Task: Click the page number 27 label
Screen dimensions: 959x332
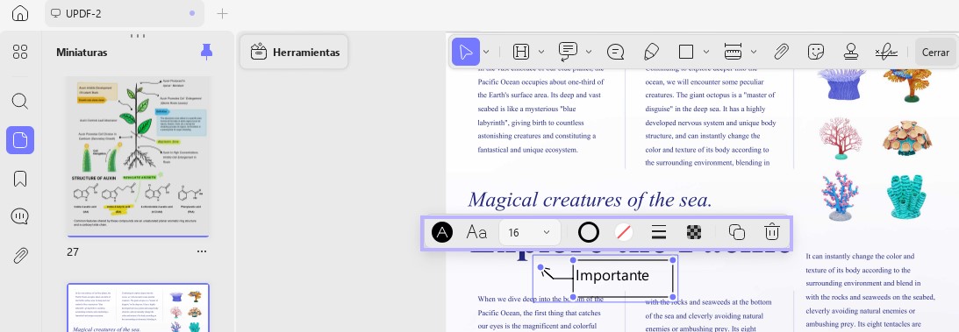Action: click(x=73, y=251)
